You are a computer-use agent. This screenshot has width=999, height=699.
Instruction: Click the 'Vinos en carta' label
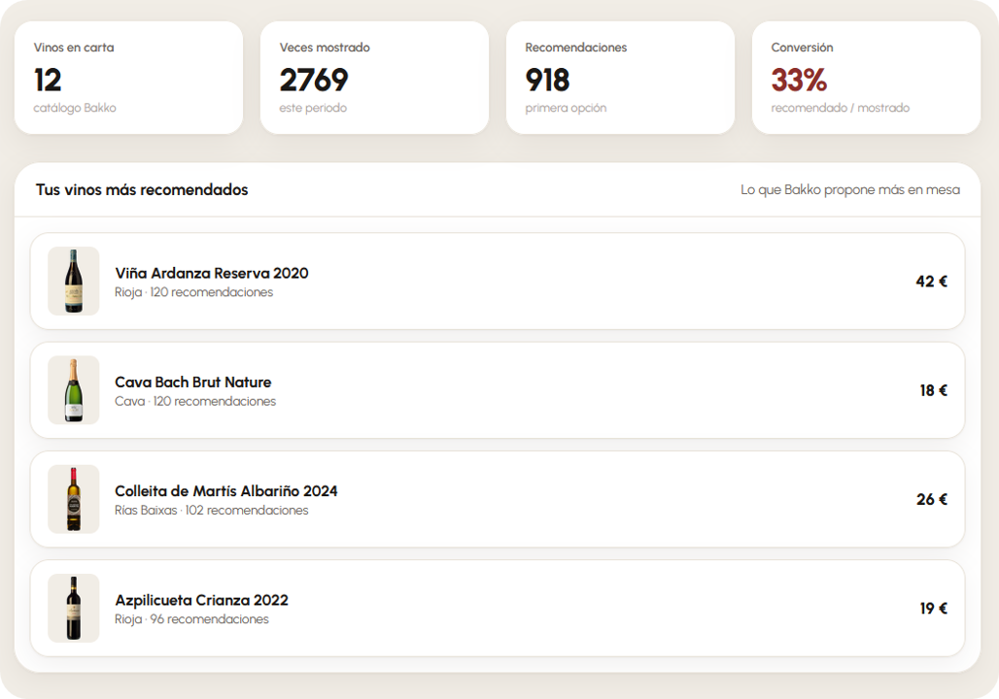[x=74, y=48]
